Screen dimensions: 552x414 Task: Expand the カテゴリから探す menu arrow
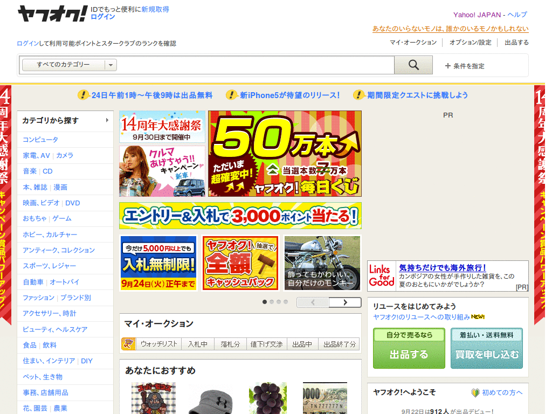(x=107, y=120)
